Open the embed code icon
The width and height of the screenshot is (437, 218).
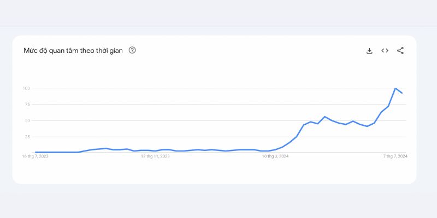click(385, 51)
